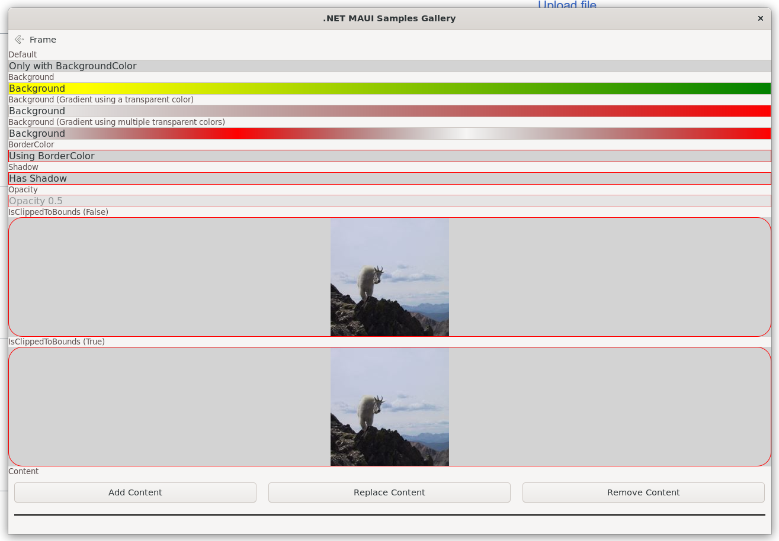Select the Only with BackgroundColor frame
The width and height of the screenshot is (779, 541).
pos(389,66)
